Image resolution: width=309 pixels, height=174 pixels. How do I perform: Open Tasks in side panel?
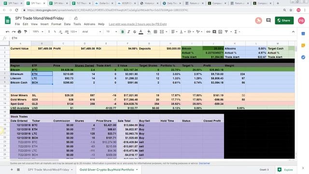tap(303, 58)
